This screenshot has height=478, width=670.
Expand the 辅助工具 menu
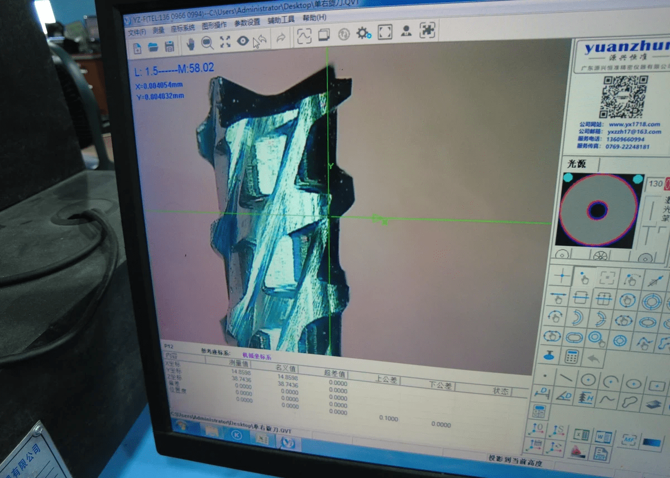(x=281, y=21)
